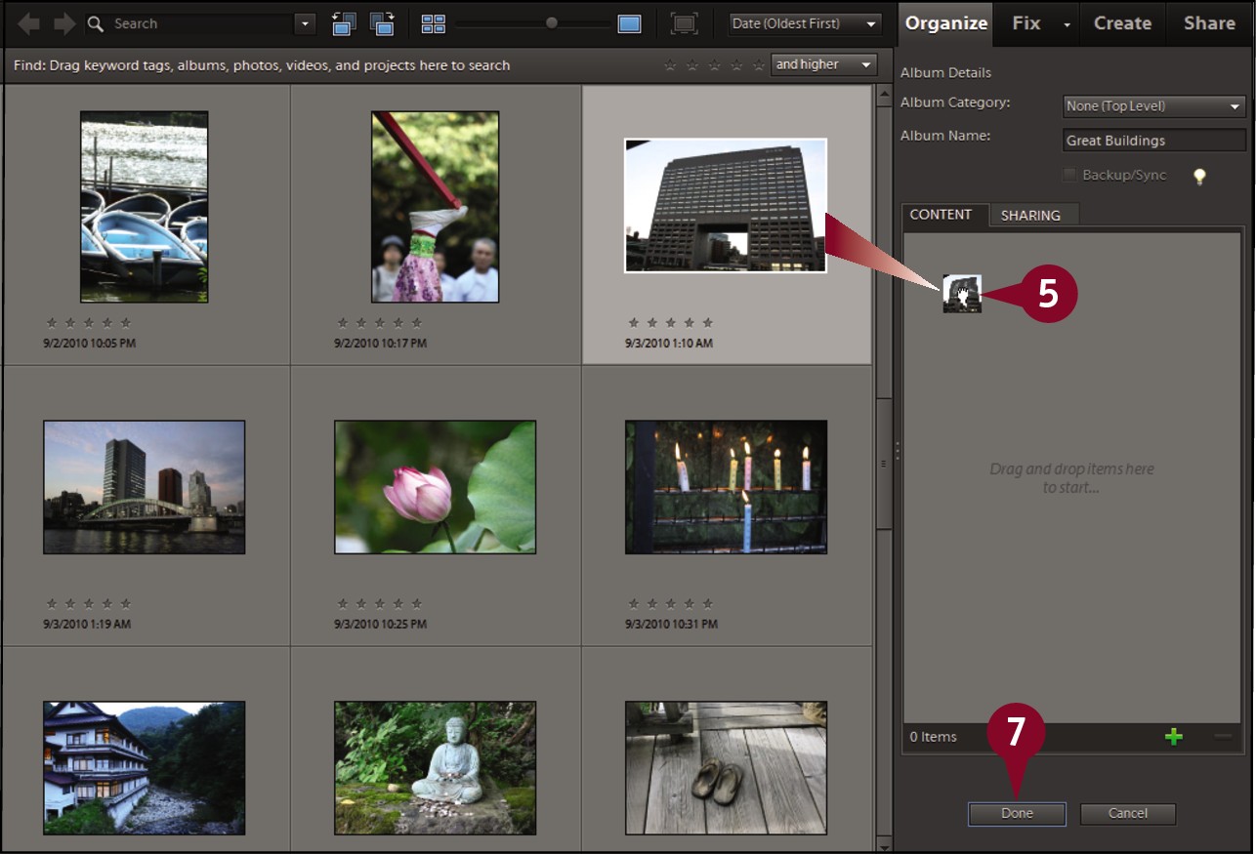
Task: Rate the 9/3/2010 1:10 AM photo three stars
Action: 670,322
